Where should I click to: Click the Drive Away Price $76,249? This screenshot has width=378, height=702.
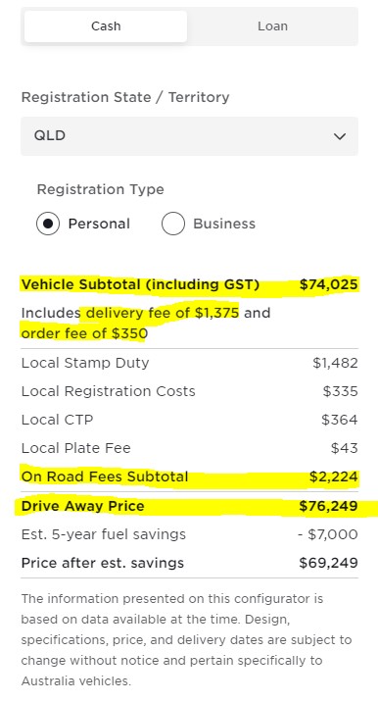click(328, 506)
